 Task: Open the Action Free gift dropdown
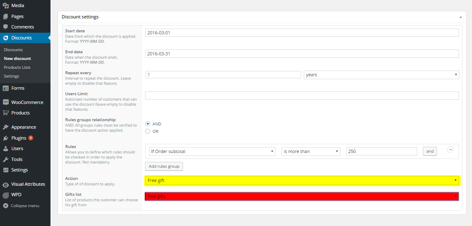point(302,181)
